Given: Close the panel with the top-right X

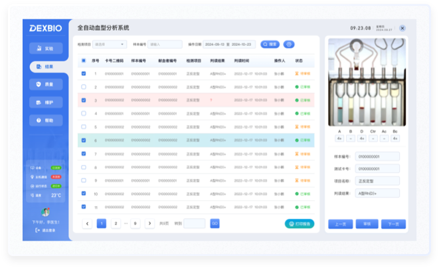Looking at the screenshot, I should pos(402,28).
